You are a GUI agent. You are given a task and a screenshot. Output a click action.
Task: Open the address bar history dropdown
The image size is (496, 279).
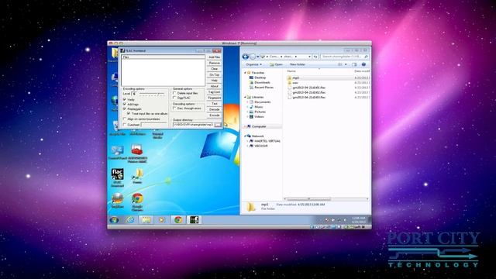coord(309,57)
